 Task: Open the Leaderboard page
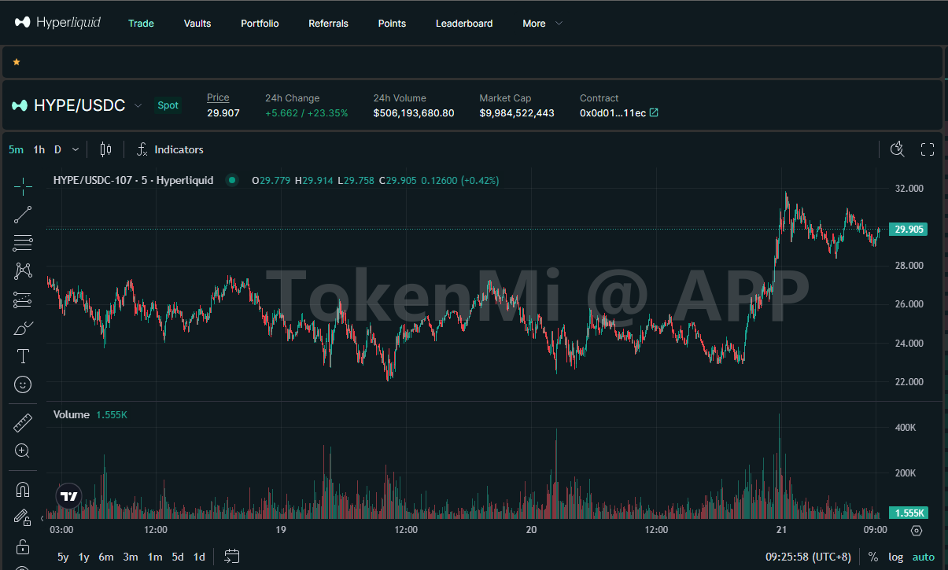[464, 24]
